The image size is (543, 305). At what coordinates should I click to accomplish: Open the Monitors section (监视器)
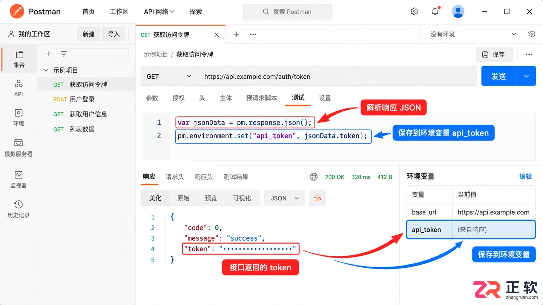pyautogui.click(x=18, y=179)
